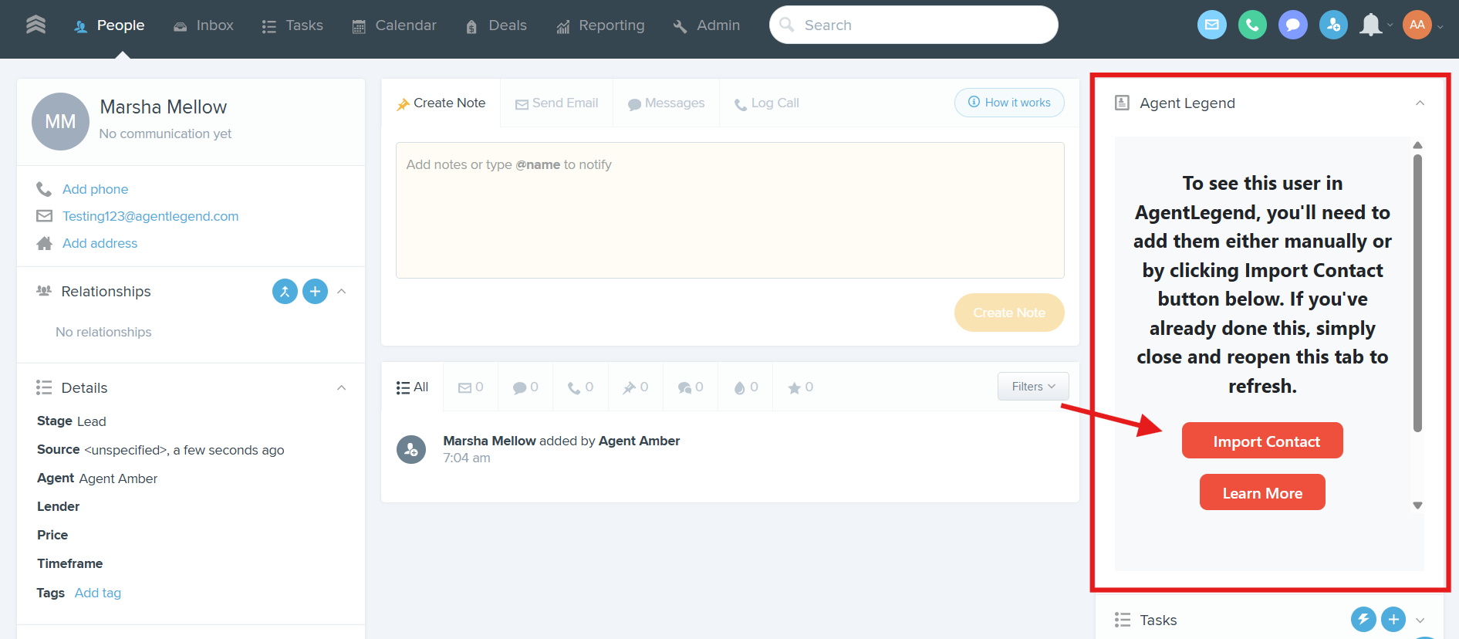Click the envelope icon beside email address
Screen dimensions: 1459x639
point(45,216)
